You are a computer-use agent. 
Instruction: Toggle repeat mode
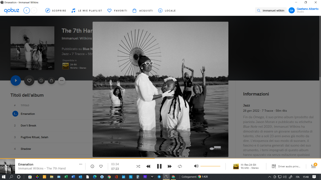[180, 166]
